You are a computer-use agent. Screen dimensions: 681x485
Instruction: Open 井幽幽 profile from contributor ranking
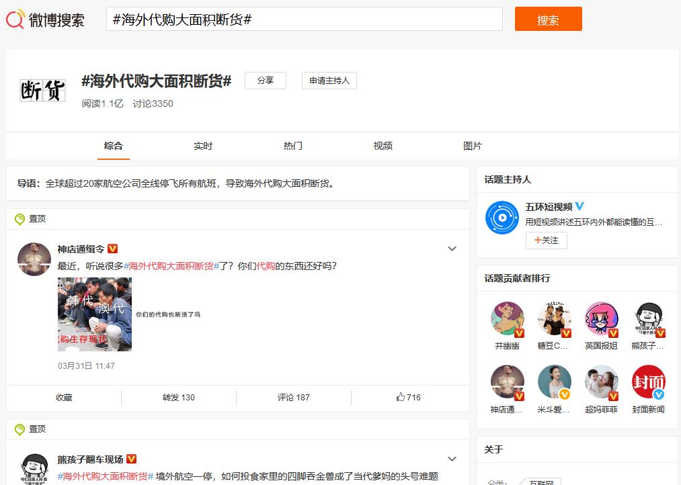coord(507,319)
